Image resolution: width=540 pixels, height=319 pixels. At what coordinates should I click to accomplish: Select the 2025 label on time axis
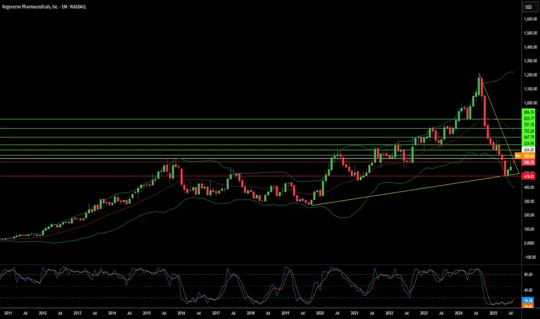click(493, 313)
